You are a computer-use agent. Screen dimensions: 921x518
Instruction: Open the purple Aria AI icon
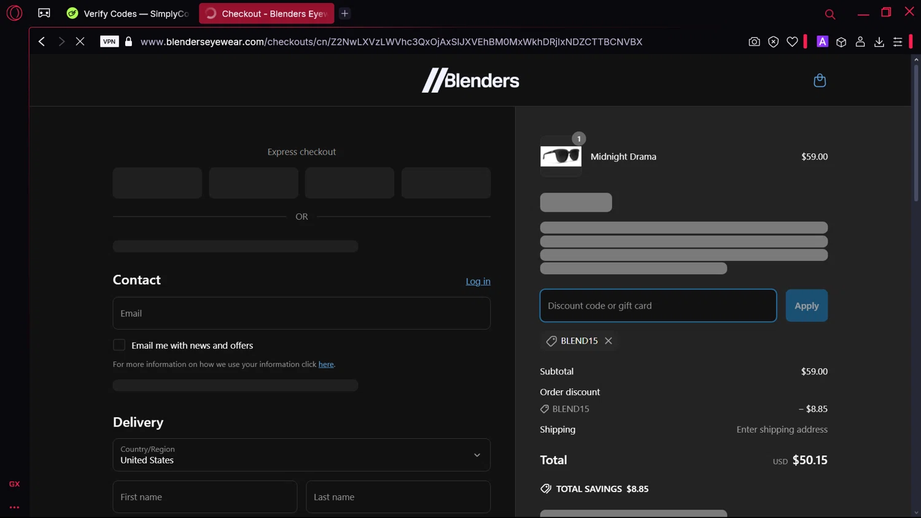pos(822,42)
